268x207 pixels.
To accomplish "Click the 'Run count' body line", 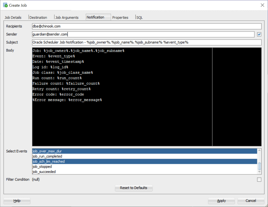I will tap(57, 78).
